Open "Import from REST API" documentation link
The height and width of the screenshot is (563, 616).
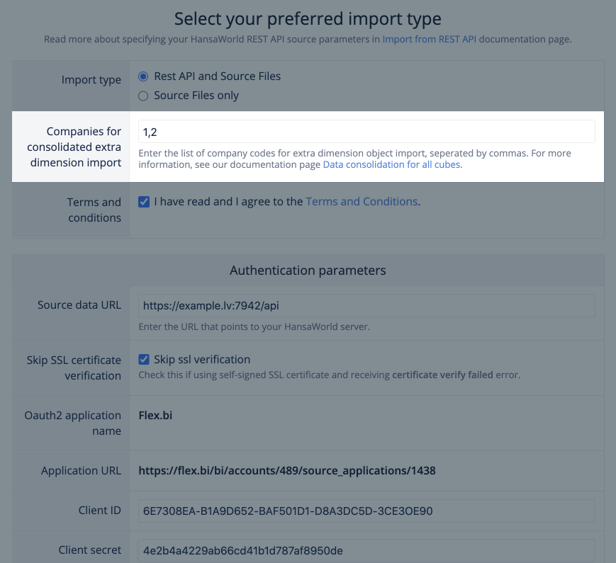[x=429, y=40]
